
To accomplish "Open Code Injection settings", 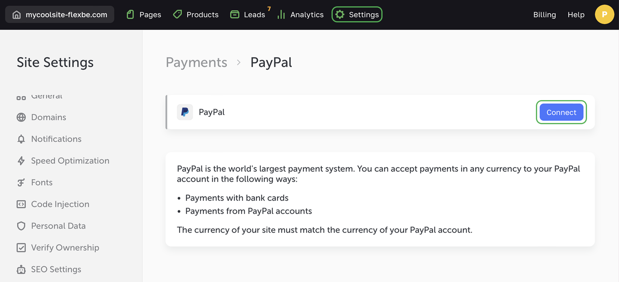I will (x=60, y=204).
